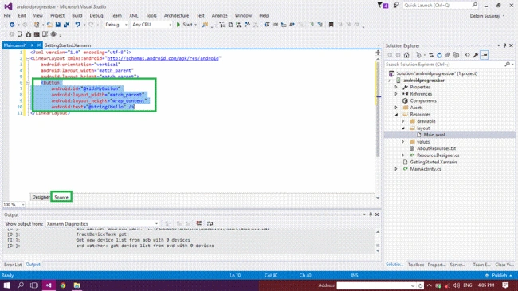Switch to the Designer tab
518x291 pixels.
(41, 197)
